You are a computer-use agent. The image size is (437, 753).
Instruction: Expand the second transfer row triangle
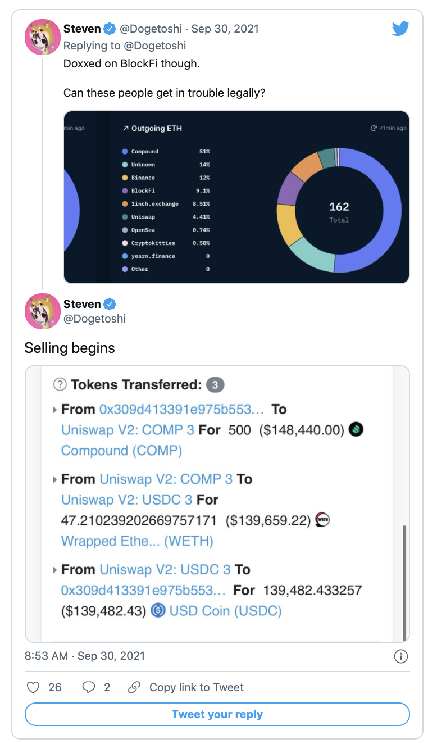pyautogui.click(x=54, y=480)
